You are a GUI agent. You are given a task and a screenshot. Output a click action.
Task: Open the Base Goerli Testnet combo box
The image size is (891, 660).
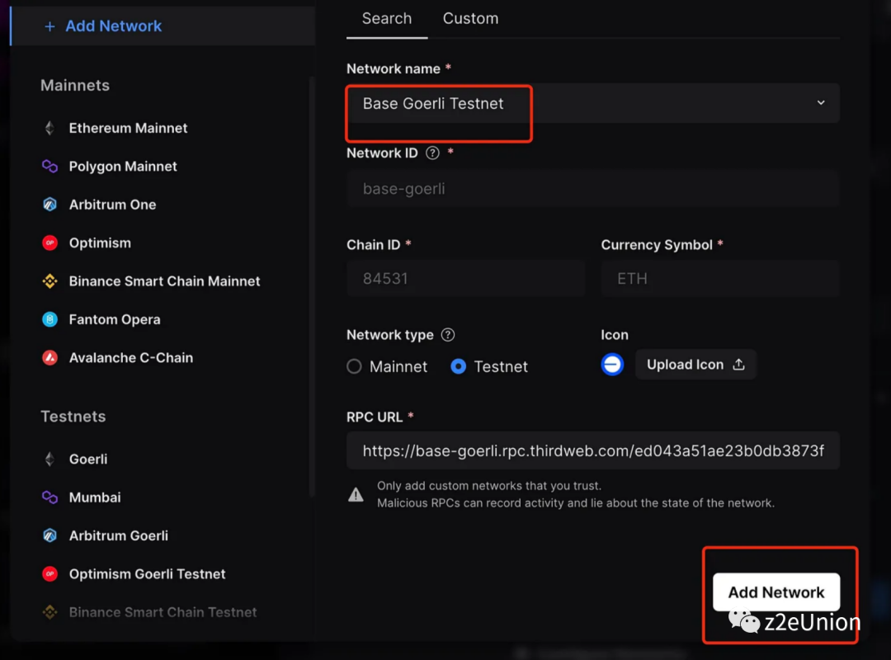point(577,104)
